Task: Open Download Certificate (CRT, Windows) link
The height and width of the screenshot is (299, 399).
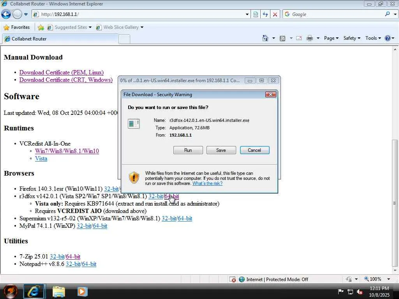Action: tap(66, 80)
